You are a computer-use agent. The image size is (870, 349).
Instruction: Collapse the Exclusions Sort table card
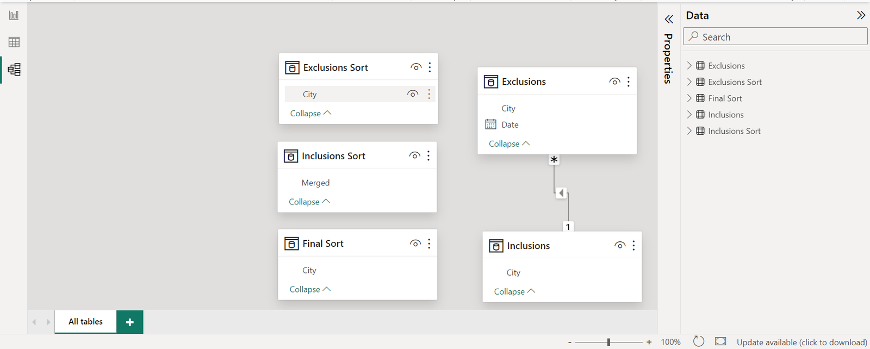pyautogui.click(x=310, y=113)
